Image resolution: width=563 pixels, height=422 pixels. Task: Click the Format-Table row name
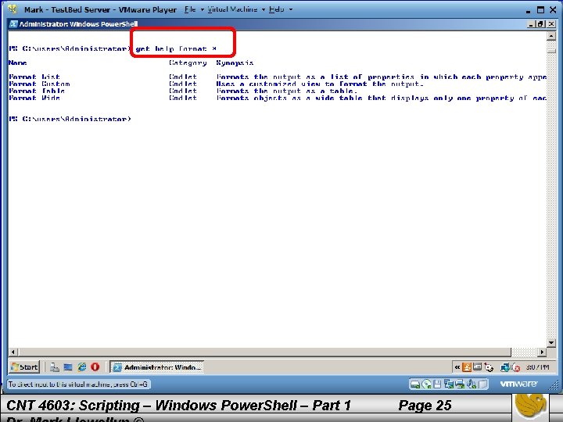click(37, 91)
